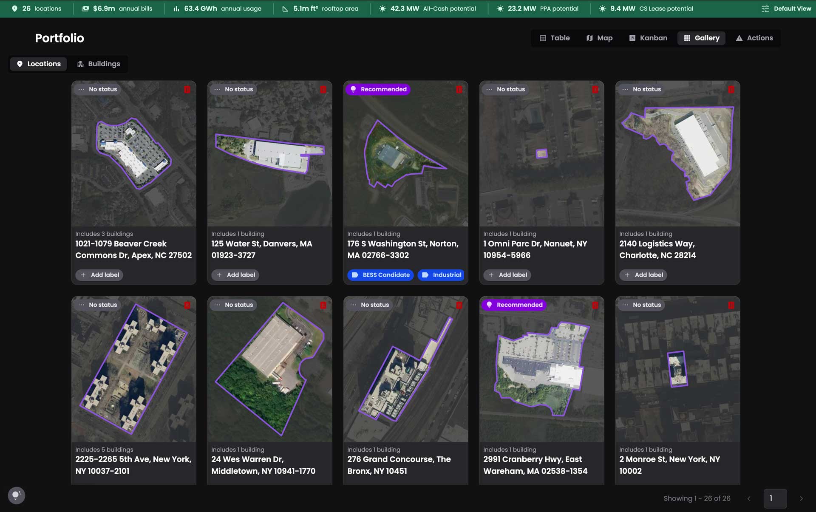Click the 26 locations pin icon

click(x=14, y=8)
